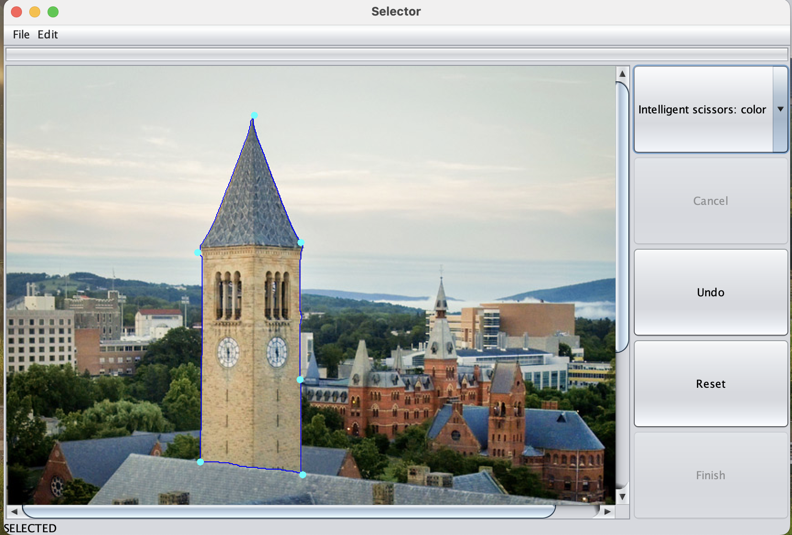Screen dimensions: 792x535
Task: Click the horizontal scrollbar left arrow
Action: pyautogui.click(x=14, y=511)
